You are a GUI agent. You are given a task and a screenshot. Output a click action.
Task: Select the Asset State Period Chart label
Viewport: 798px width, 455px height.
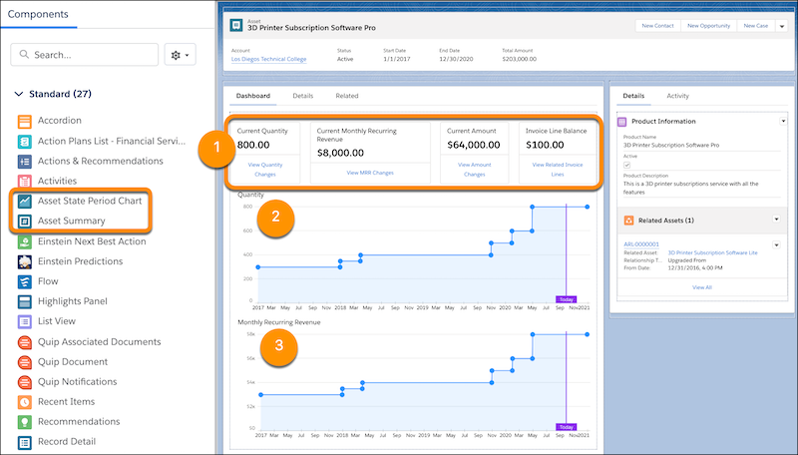tap(90, 201)
